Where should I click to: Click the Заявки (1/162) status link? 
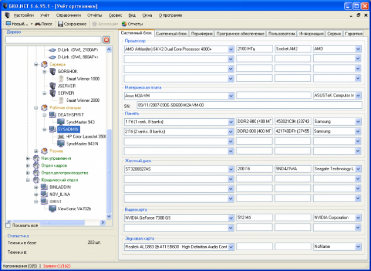coord(57,266)
